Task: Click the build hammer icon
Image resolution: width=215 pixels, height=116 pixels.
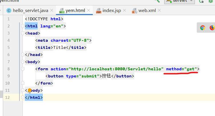Action: pyautogui.click(x=157, y=1)
